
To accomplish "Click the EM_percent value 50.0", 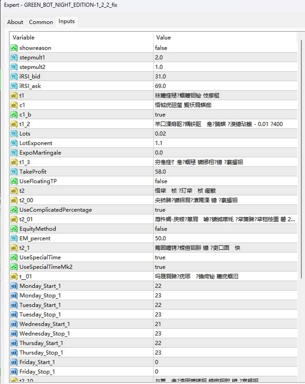I will coord(160,238).
